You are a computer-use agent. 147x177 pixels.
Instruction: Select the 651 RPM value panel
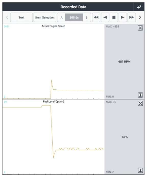click(x=124, y=62)
